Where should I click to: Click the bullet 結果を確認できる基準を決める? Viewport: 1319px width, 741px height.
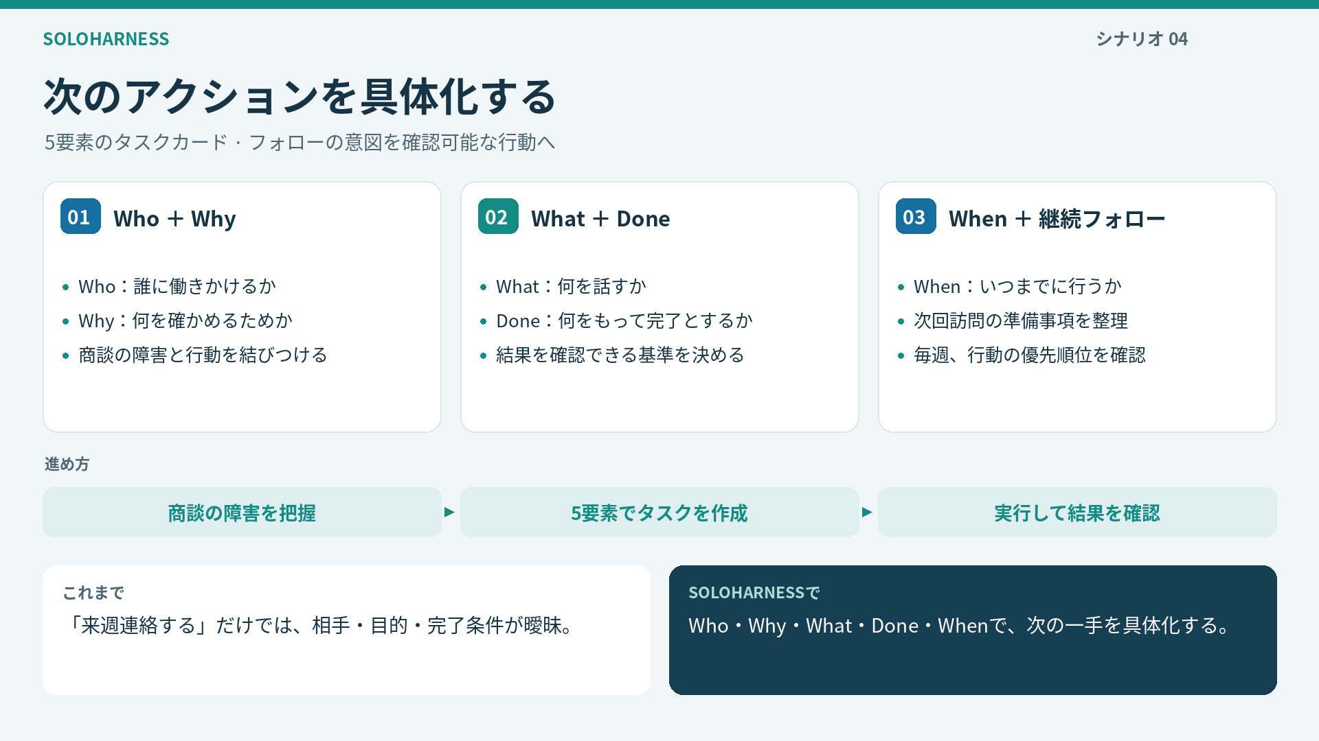[x=620, y=355]
